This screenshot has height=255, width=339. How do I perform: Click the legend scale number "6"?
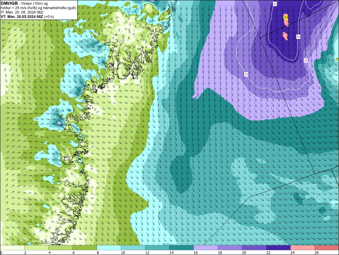click(74, 253)
